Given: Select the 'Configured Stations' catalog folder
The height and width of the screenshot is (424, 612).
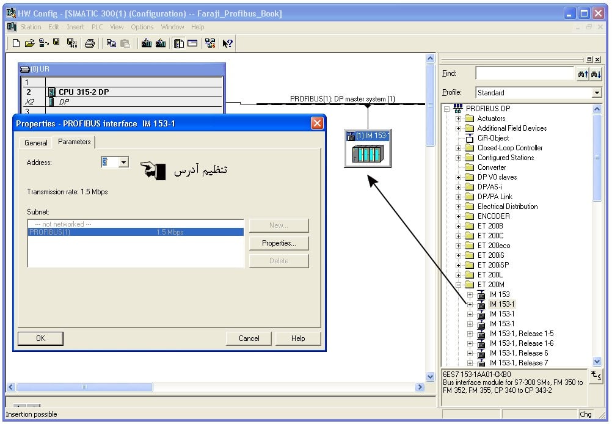Looking at the screenshot, I should (x=506, y=158).
